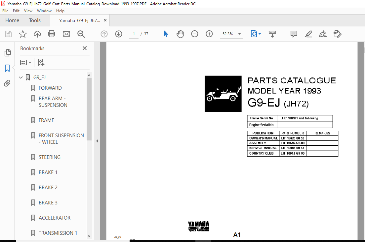Click the page number input field
Image resolution: width=365 pixels, height=242 pixels.
pyautogui.click(x=134, y=34)
